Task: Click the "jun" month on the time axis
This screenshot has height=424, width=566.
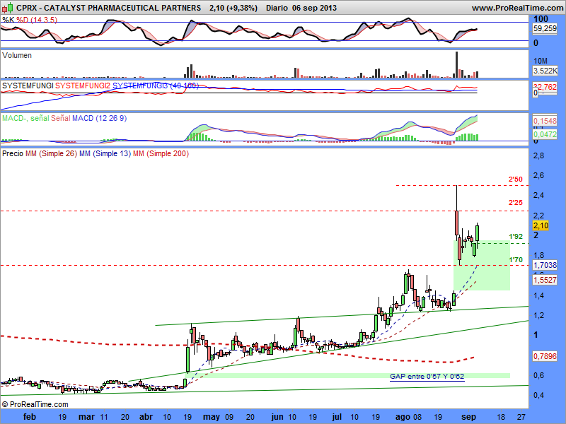Action: [x=277, y=418]
